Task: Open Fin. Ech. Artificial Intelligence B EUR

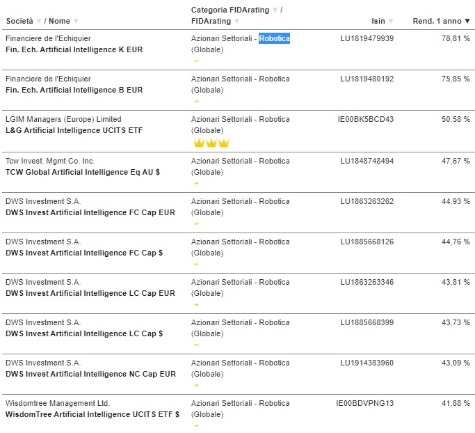Action: coord(74,90)
